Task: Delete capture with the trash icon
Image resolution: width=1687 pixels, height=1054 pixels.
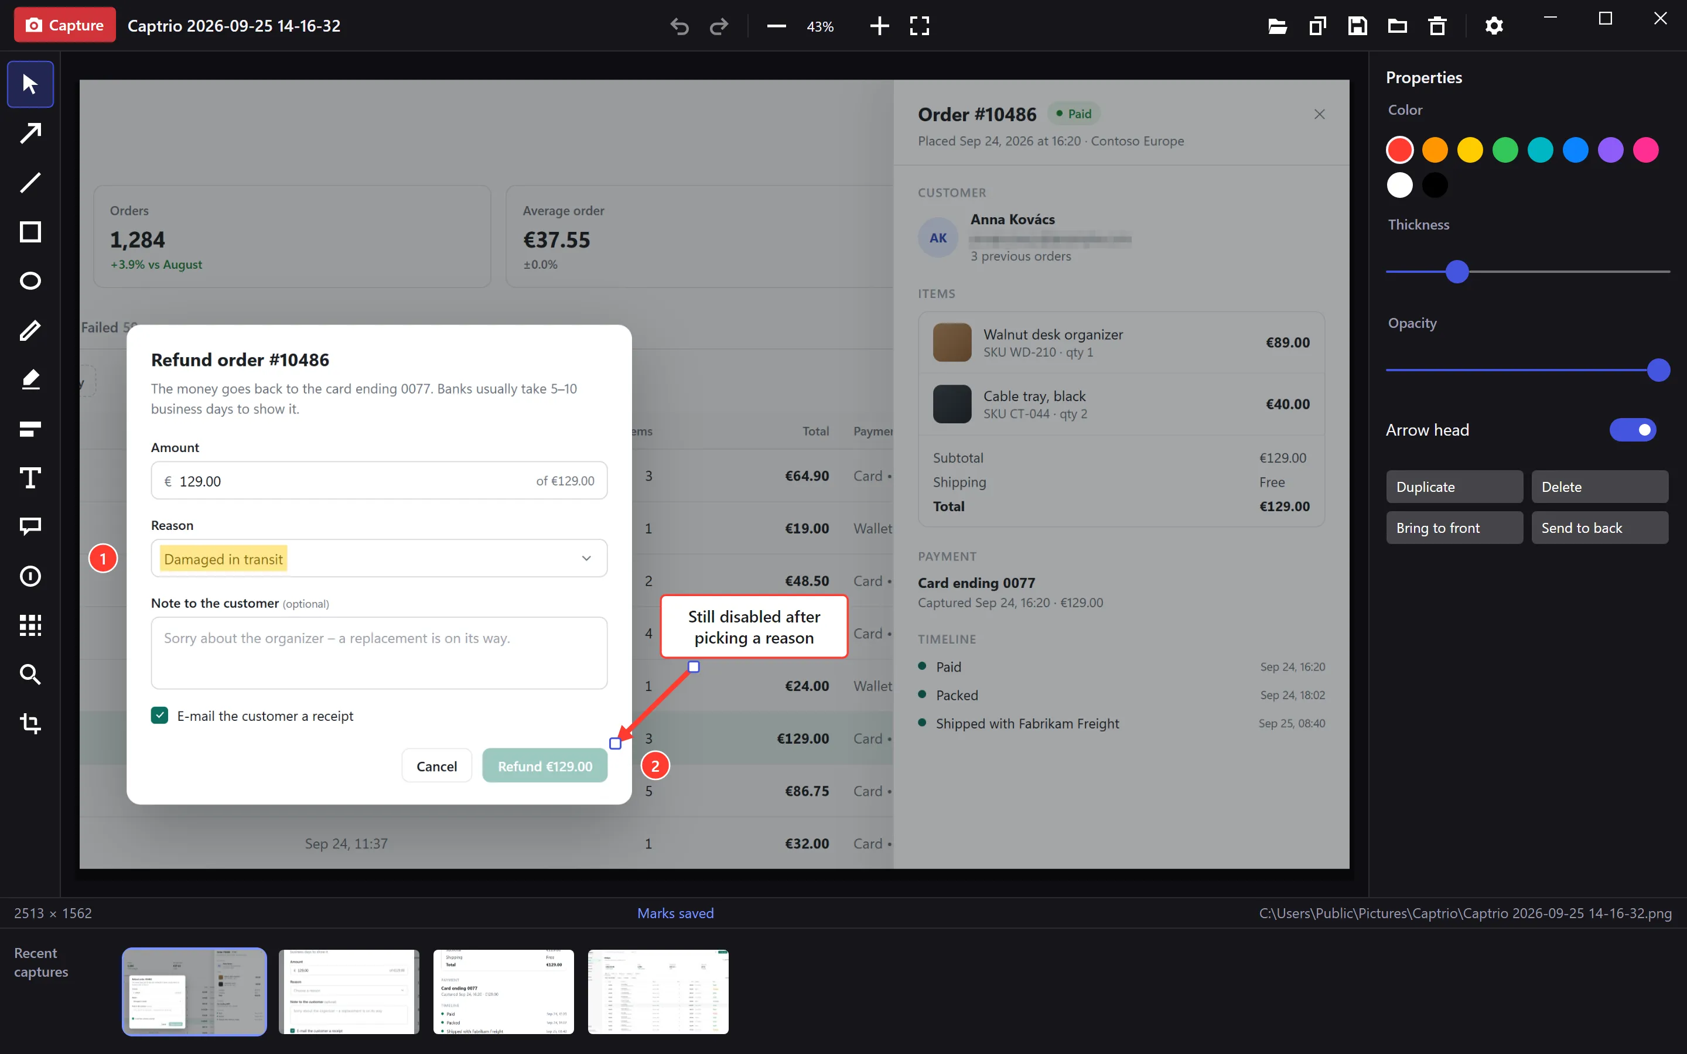Action: [x=1437, y=26]
